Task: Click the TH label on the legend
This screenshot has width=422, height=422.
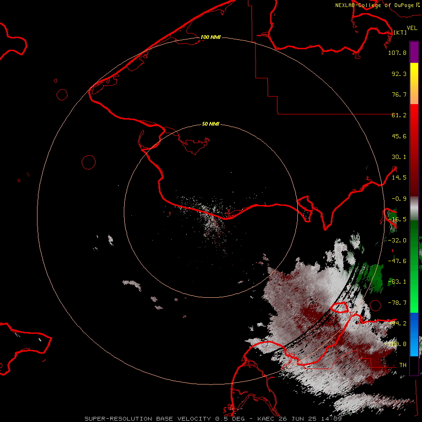Action: 403,365
